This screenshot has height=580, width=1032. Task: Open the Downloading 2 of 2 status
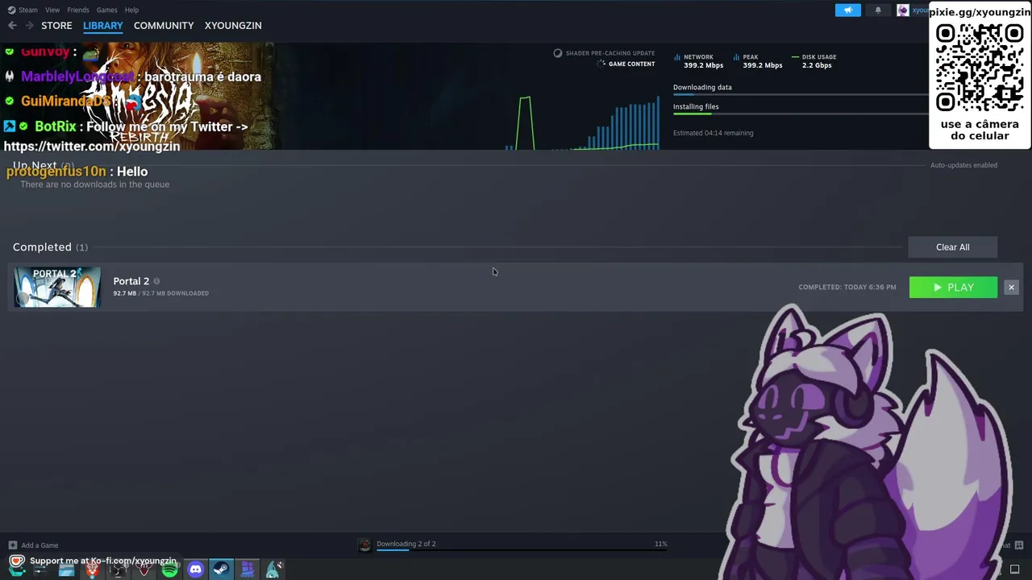406,544
